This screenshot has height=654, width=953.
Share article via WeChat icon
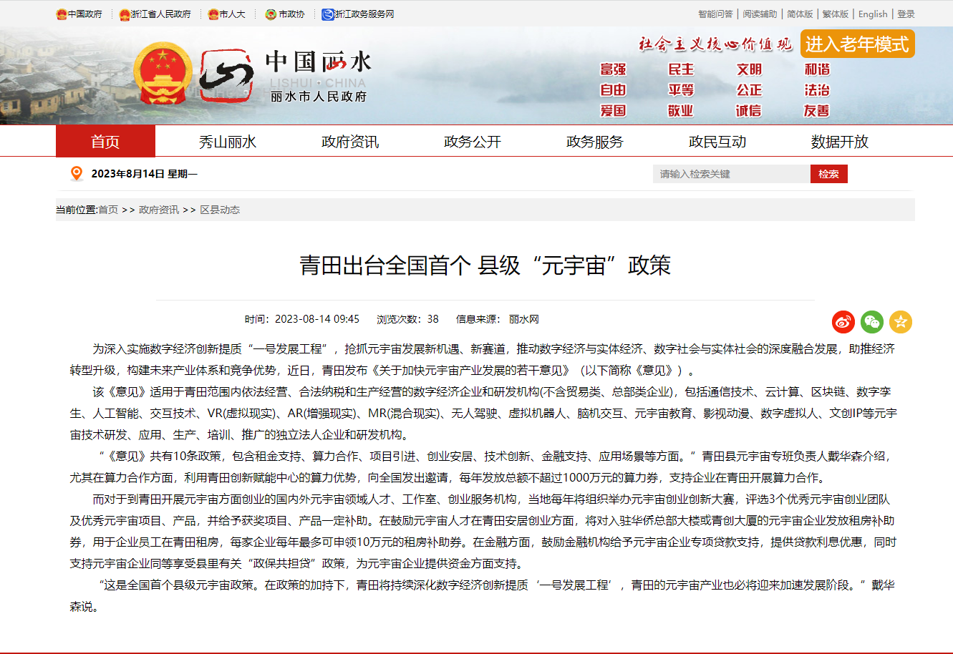(x=872, y=322)
